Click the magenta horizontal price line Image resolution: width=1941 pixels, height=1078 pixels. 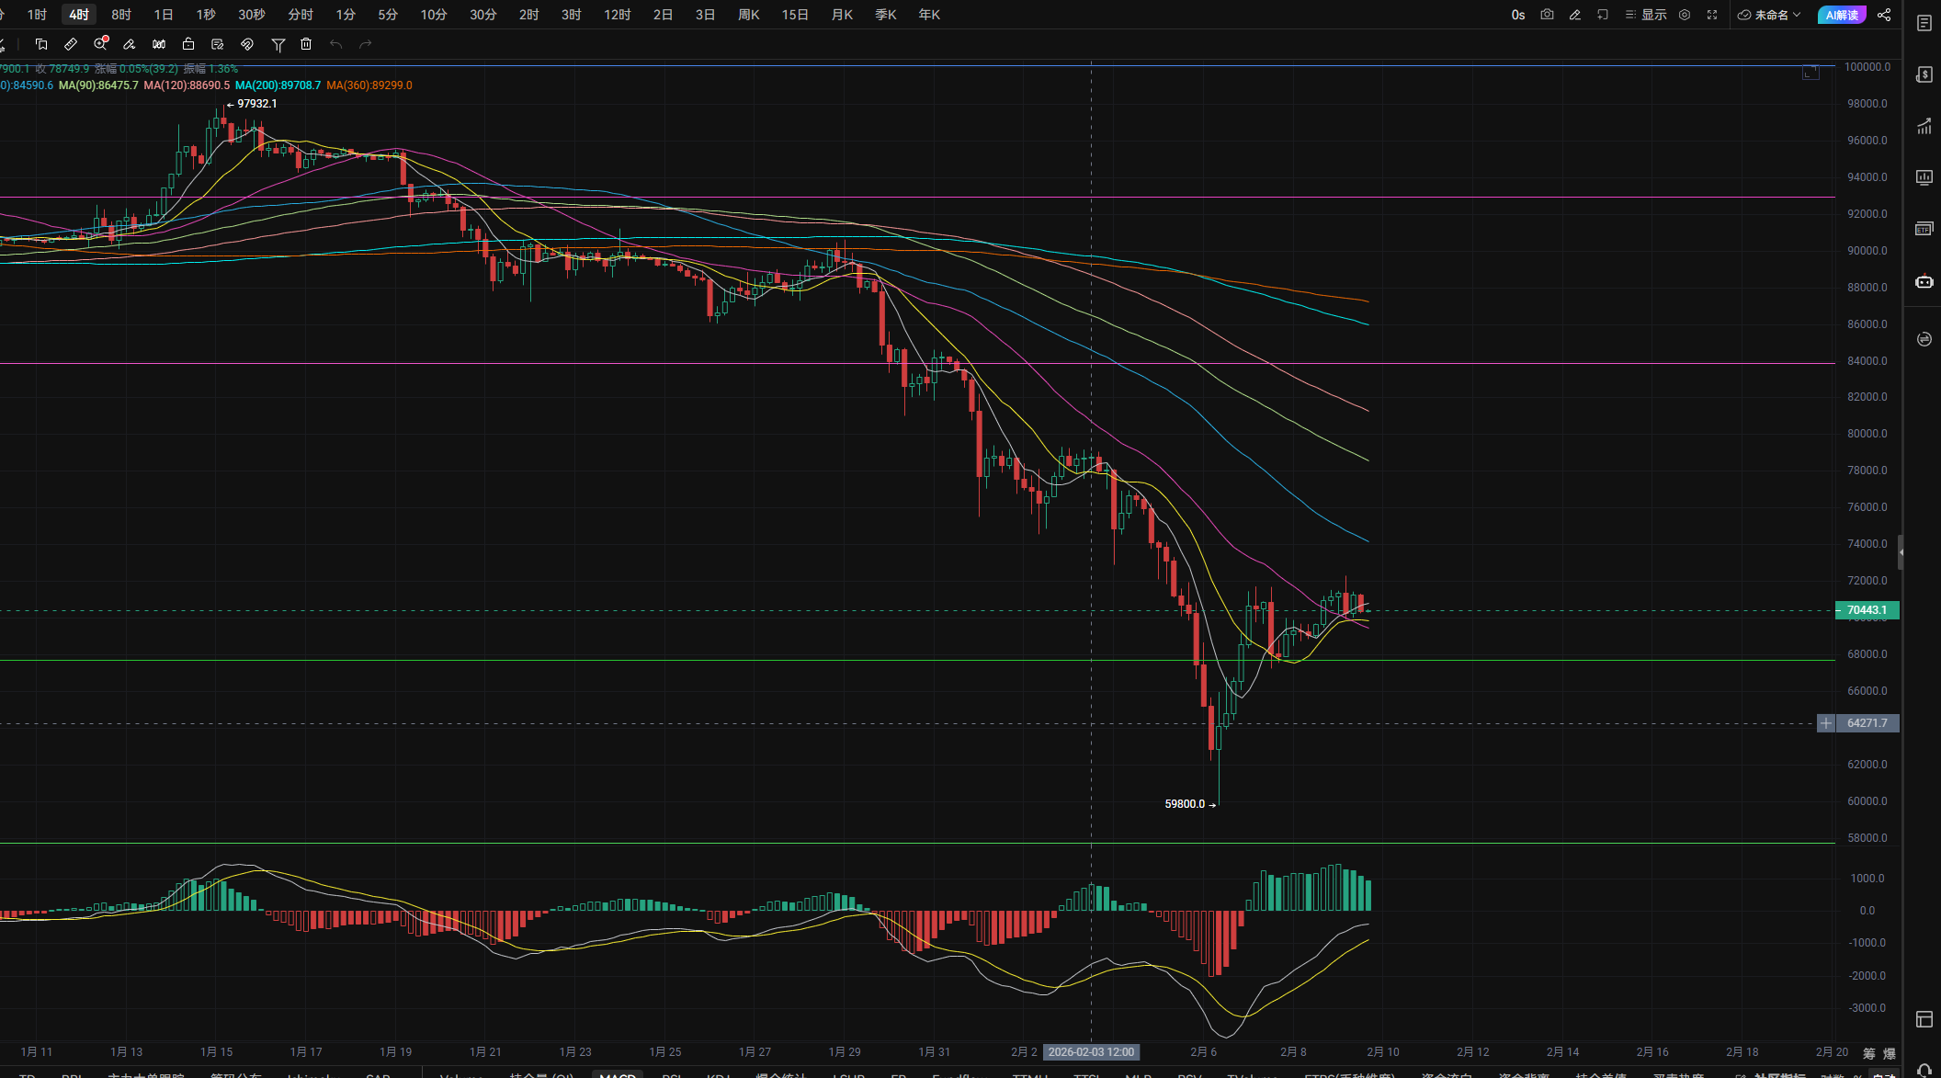tap(919, 197)
